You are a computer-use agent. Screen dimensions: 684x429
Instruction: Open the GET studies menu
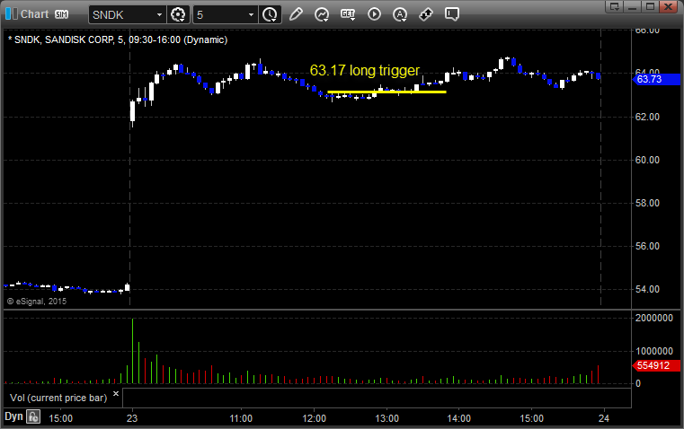(348, 14)
